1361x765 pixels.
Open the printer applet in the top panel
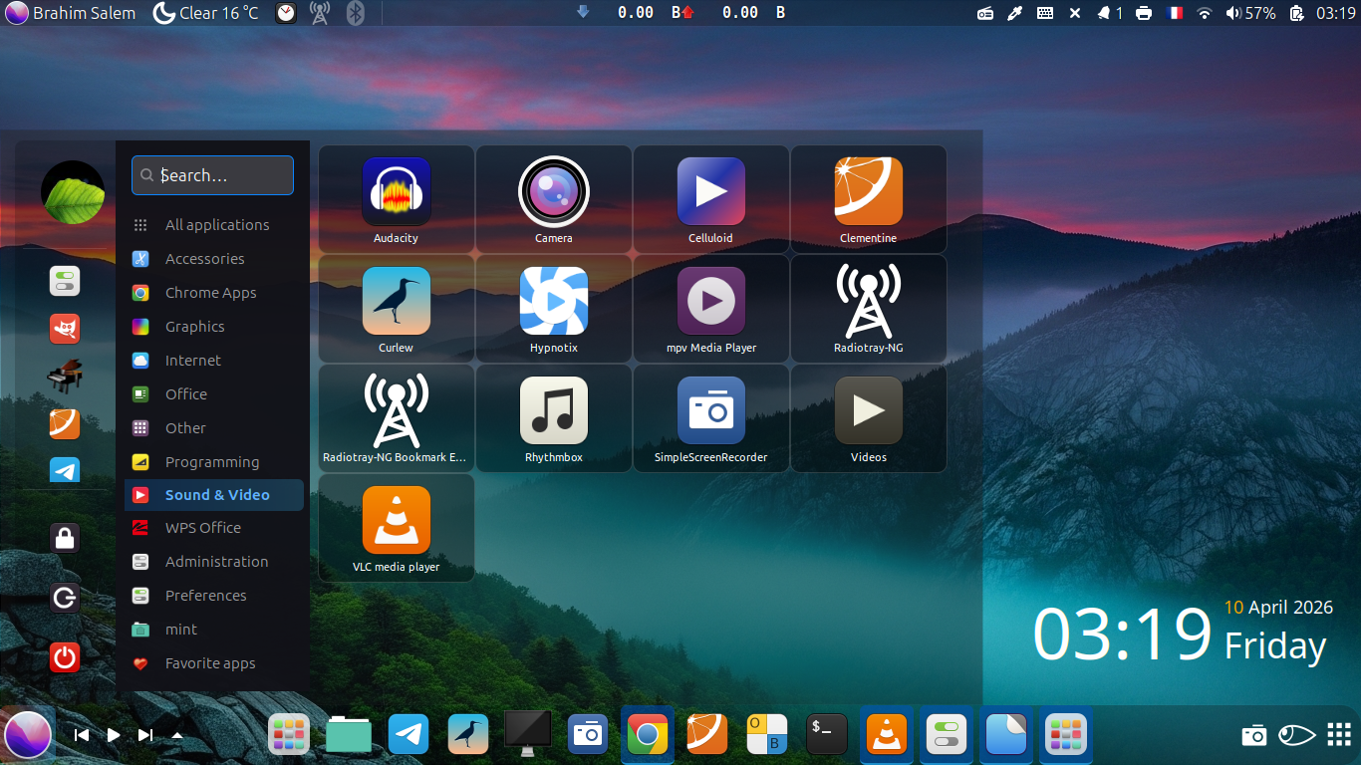(x=1144, y=13)
